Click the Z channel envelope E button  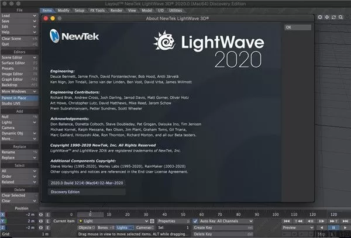point(48,227)
